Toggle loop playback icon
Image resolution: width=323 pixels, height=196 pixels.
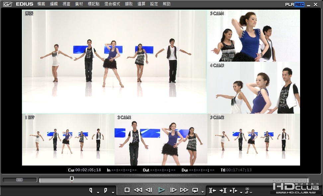[x=195, y=190]
